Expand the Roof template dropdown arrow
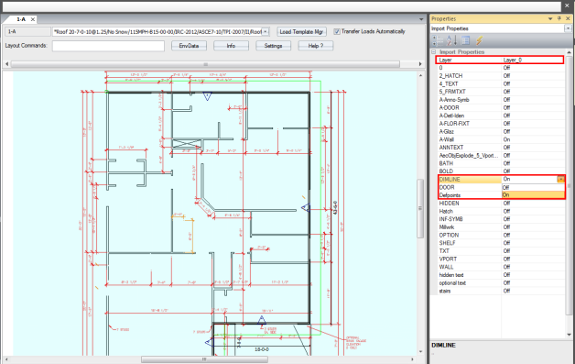 pyautogui.click(x=266, y=32)
